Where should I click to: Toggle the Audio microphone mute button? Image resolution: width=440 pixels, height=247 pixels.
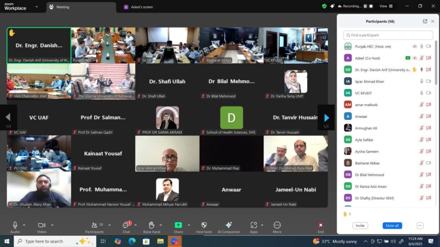click(x=15, y=225)
